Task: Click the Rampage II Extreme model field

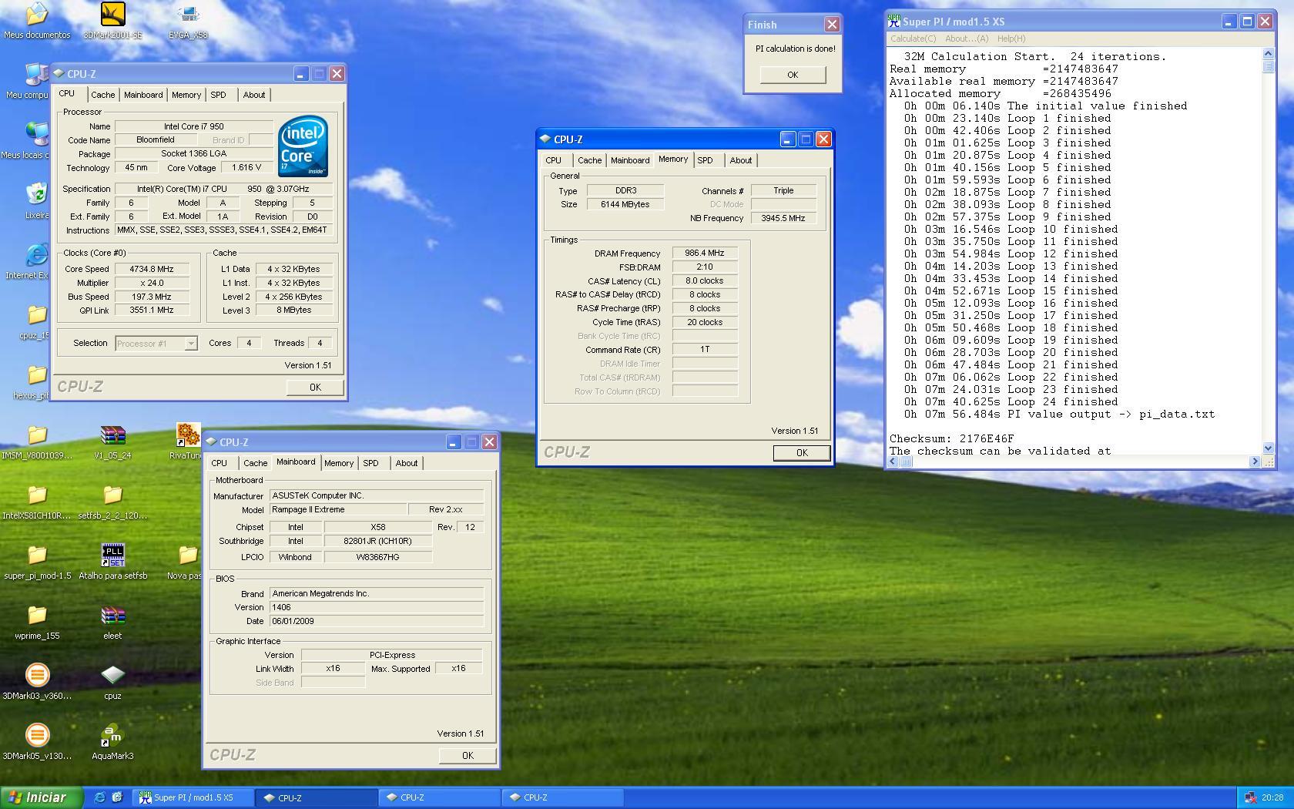Action: pos(338,509)
